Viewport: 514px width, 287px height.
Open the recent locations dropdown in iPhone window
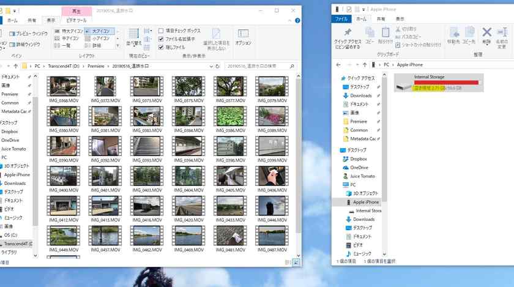(357, 65)
